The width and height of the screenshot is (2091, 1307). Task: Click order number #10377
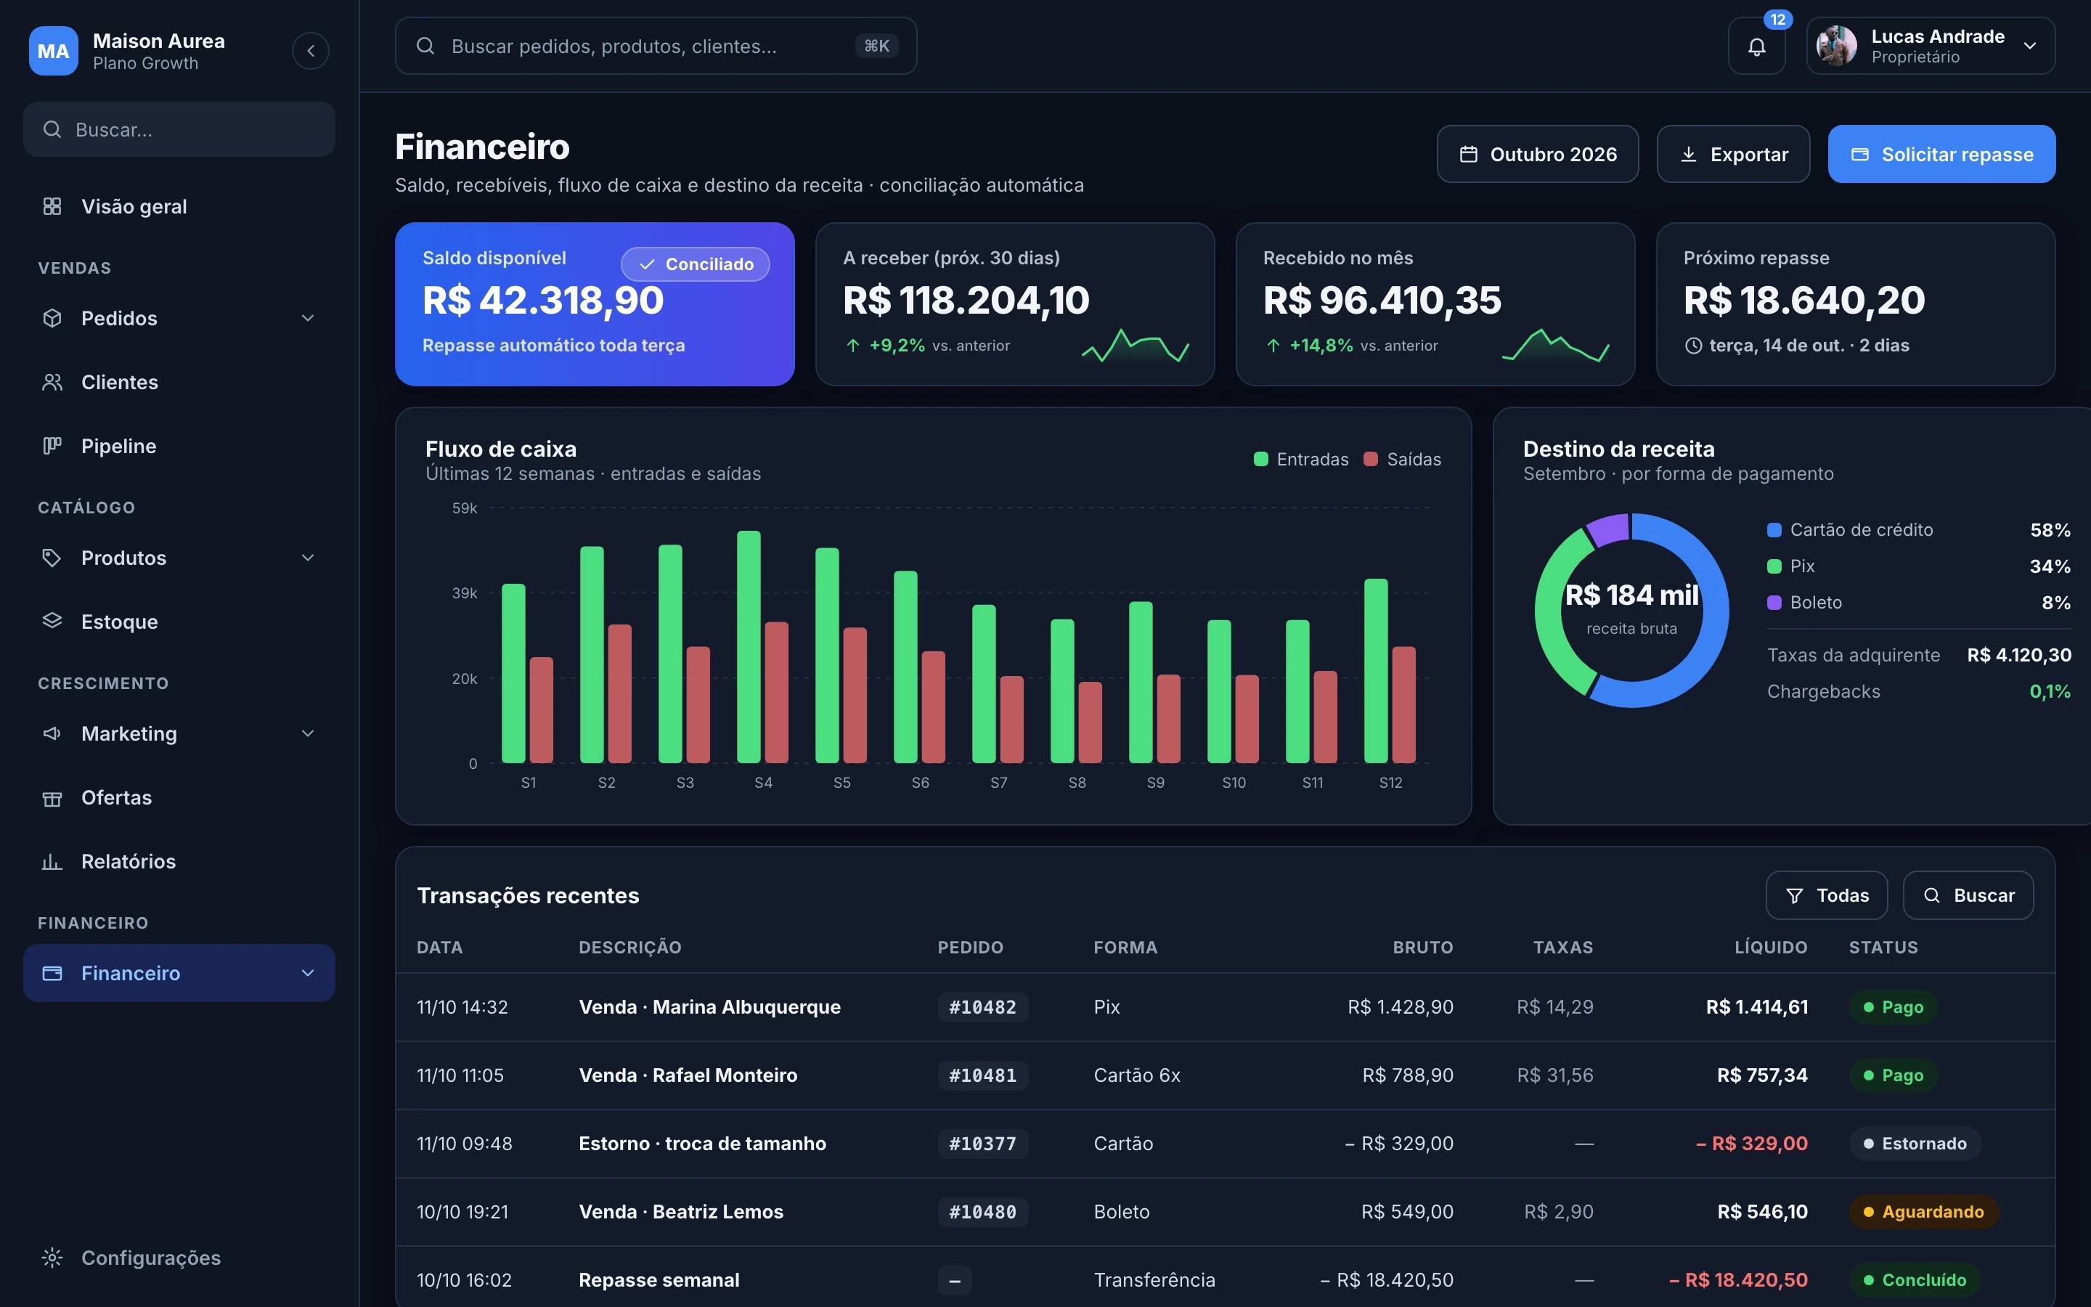pos(982,1144)
